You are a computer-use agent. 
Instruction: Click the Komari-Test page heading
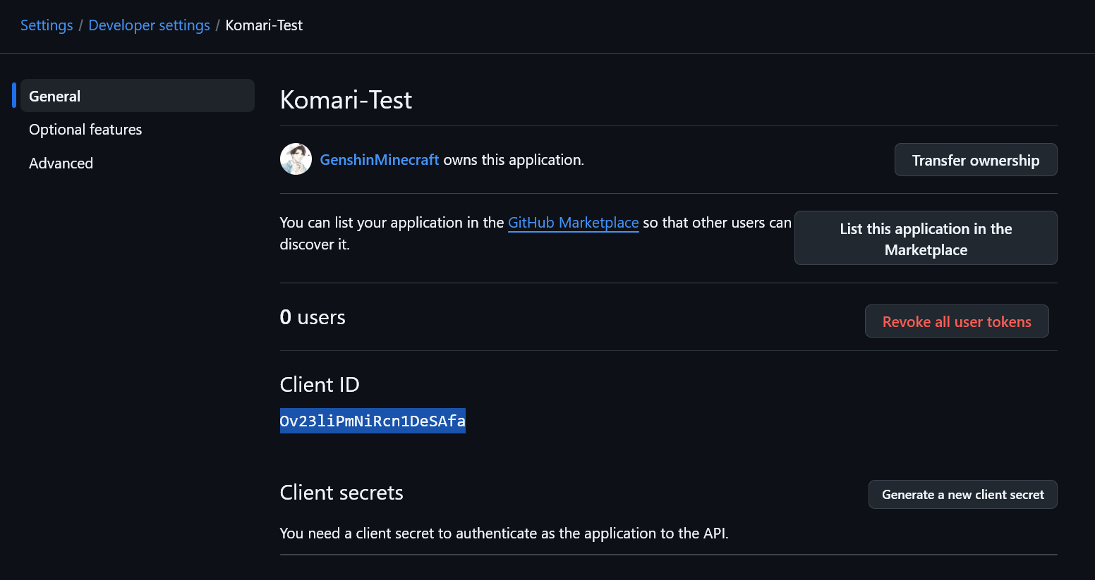[x=346, y=100]
